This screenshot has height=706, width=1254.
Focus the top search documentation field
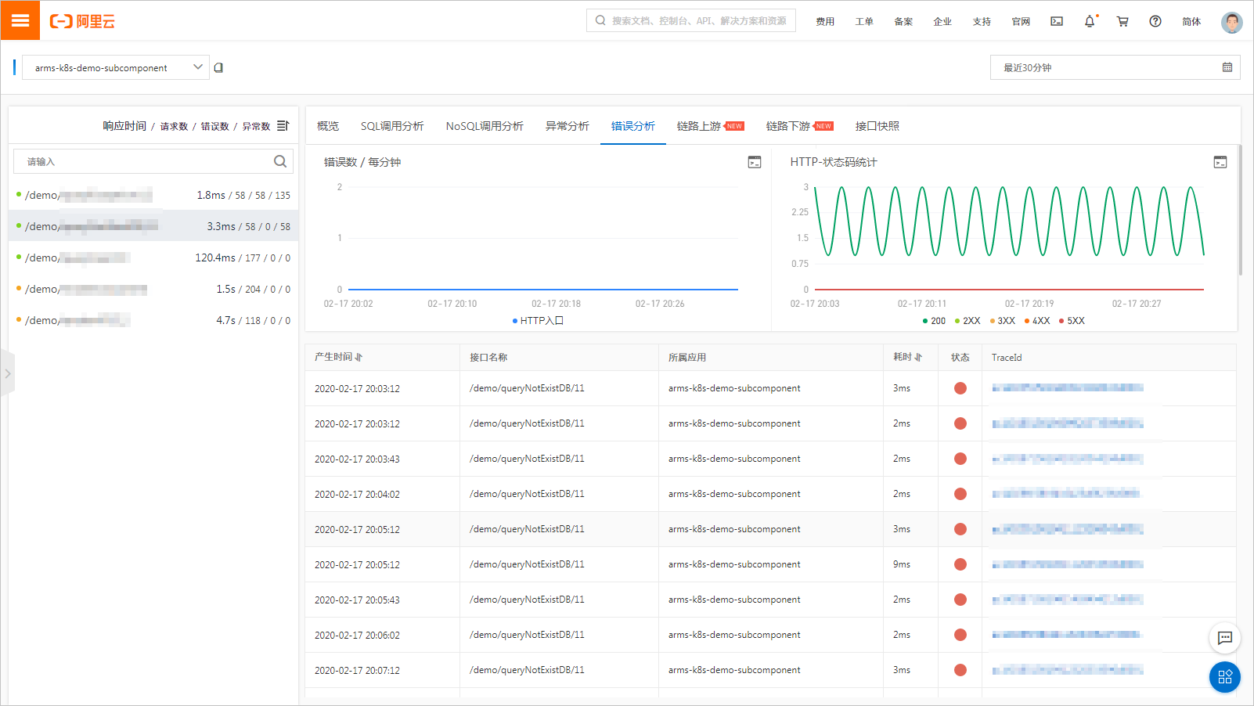click(x=691, y=20)
